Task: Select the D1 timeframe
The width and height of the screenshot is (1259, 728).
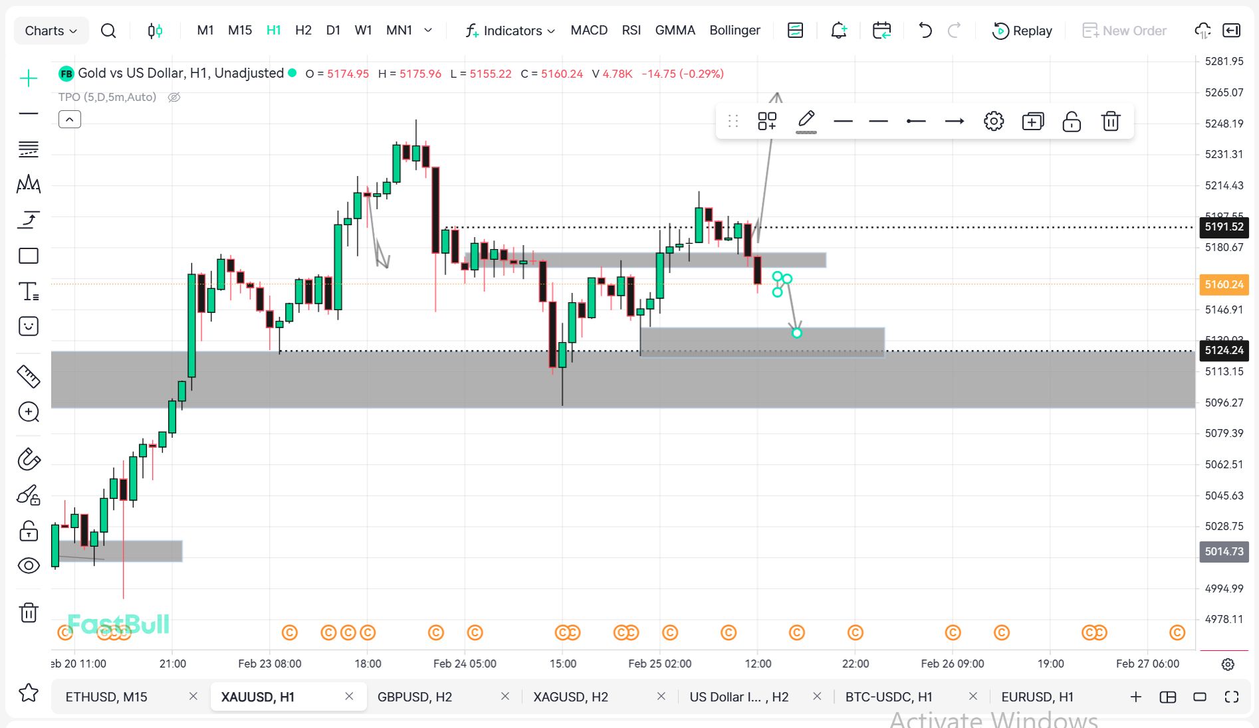Action: [333, 31]
